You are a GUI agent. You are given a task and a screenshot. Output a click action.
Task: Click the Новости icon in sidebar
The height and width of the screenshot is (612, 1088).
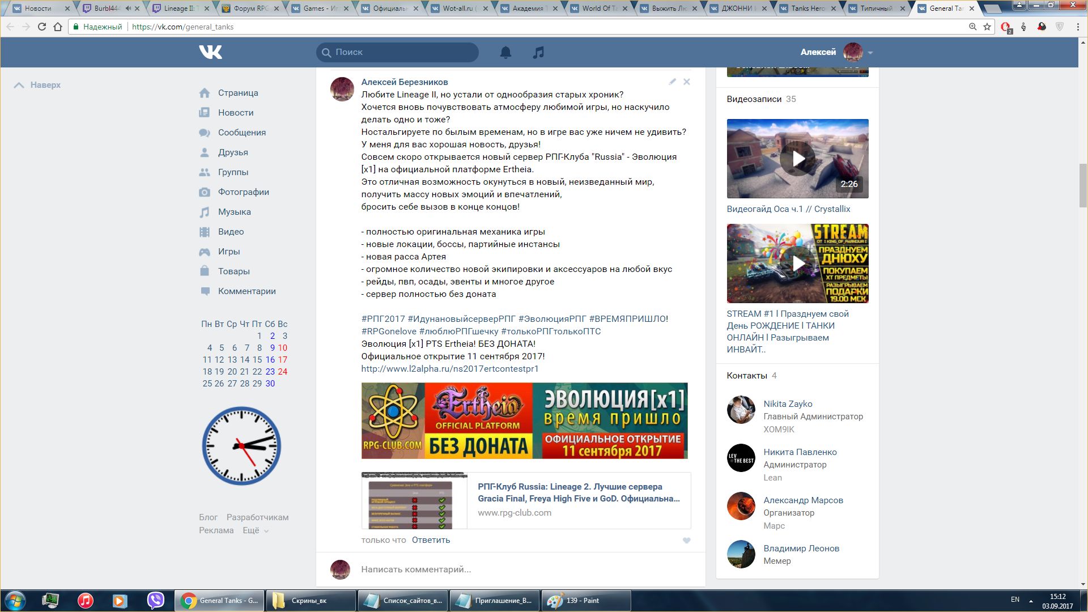[205, 113]
